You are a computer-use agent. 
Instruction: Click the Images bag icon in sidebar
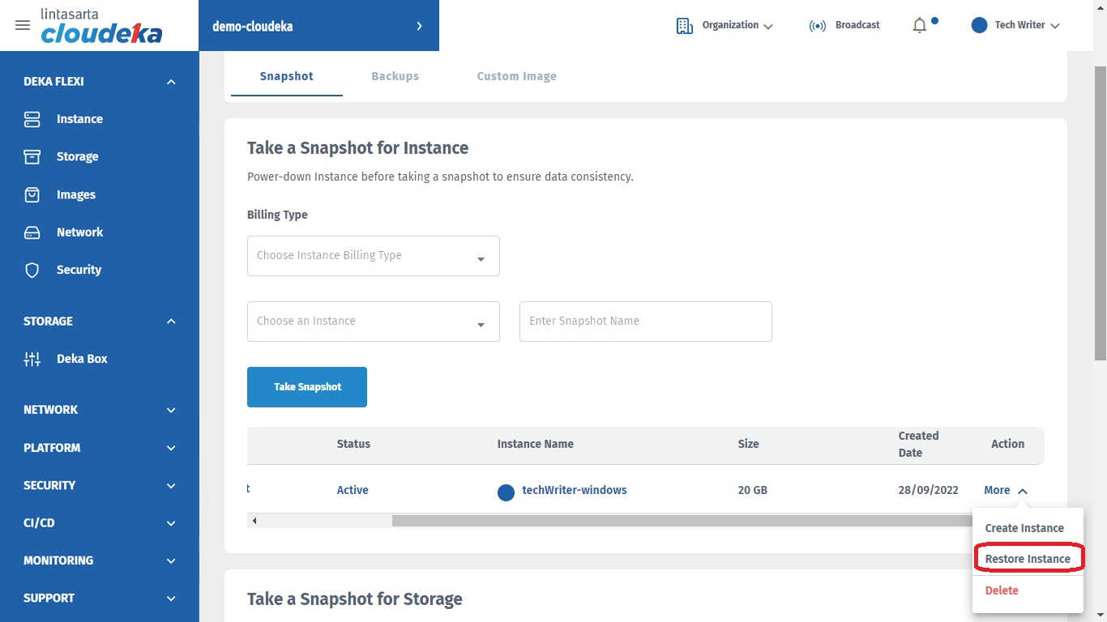pyautogui.click(x=32, y=194)
